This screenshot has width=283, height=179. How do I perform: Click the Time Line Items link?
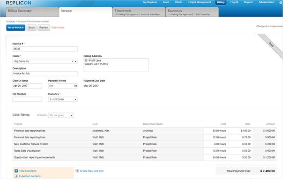(x=27, y=171)
